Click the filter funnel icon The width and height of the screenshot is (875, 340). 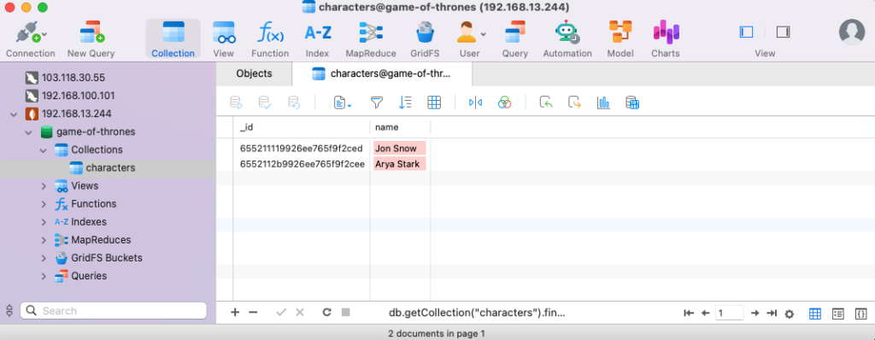pyautogui.click(x=377, y=103)
